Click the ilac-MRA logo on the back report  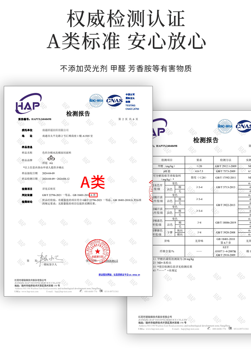225,126
